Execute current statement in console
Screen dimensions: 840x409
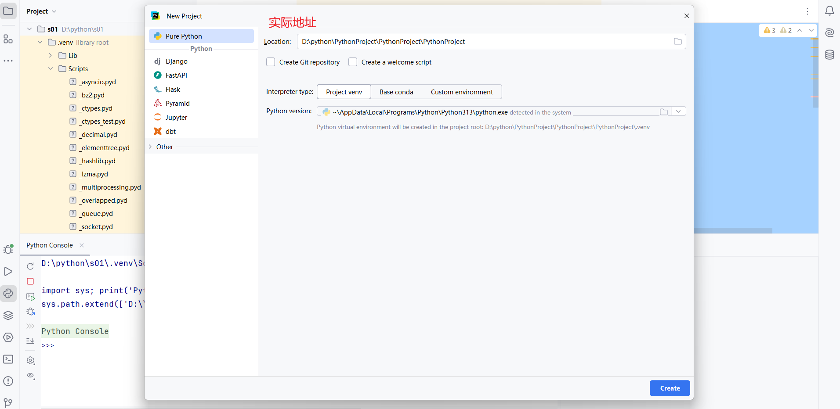pyautogui.click(x=30, y=297)
